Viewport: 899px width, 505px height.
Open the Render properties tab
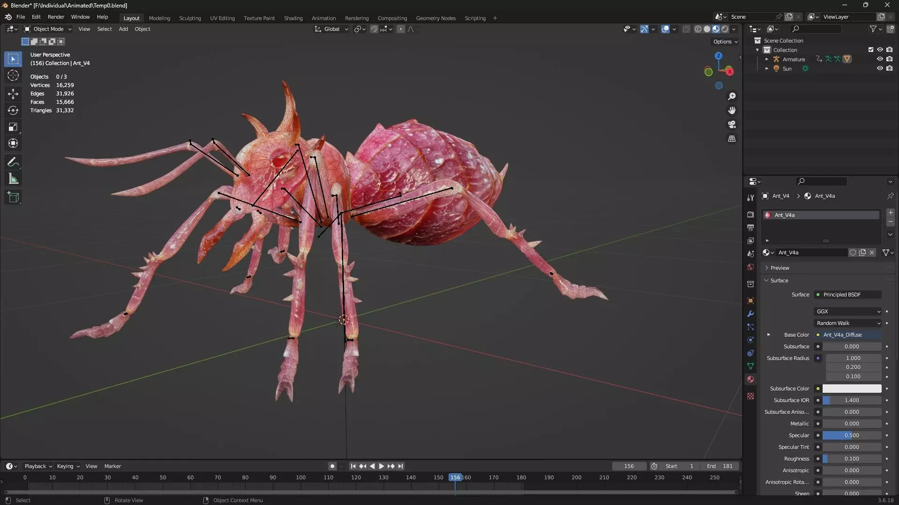[751, 214]
